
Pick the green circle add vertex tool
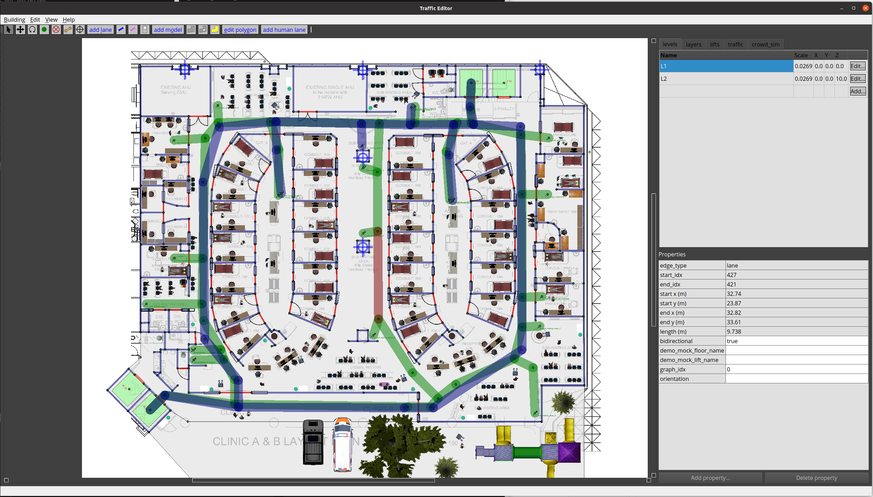[44, 30]
